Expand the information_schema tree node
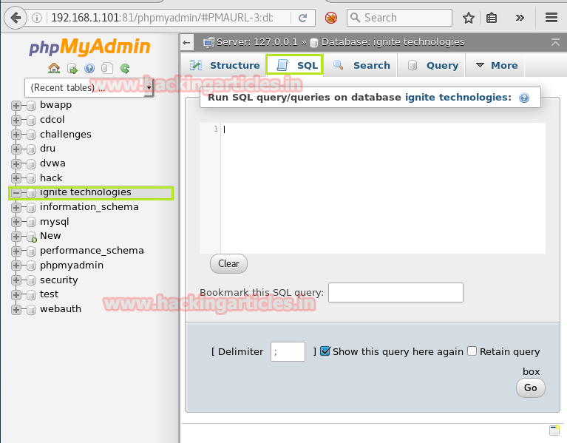 [16, 208]
